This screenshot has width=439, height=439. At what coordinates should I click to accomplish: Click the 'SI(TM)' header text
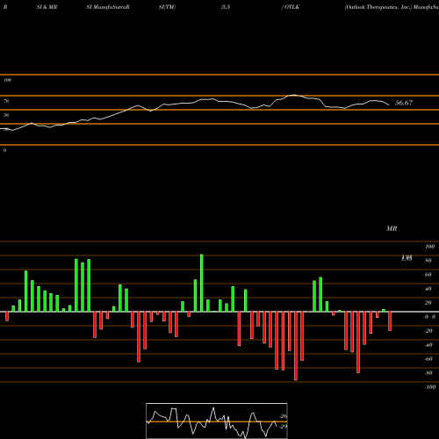pyautogui.click(x=167, y=7)
